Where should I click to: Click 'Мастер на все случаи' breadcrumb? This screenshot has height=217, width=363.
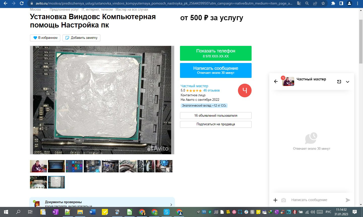pyautogui.click(x=132, y=10)
